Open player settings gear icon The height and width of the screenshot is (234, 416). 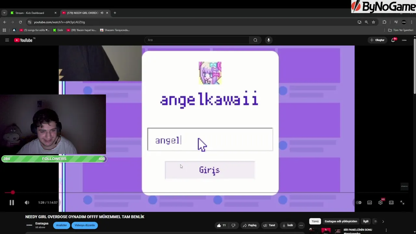click(381, 202)
